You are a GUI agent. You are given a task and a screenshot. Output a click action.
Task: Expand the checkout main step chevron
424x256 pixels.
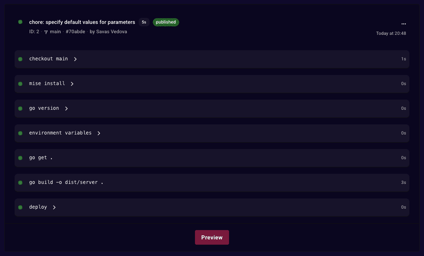pos(75,59)
